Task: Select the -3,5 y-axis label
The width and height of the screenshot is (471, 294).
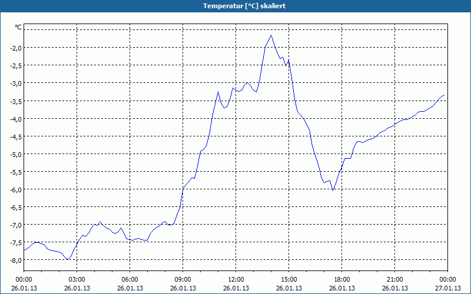Action: (x=15, y=101)
